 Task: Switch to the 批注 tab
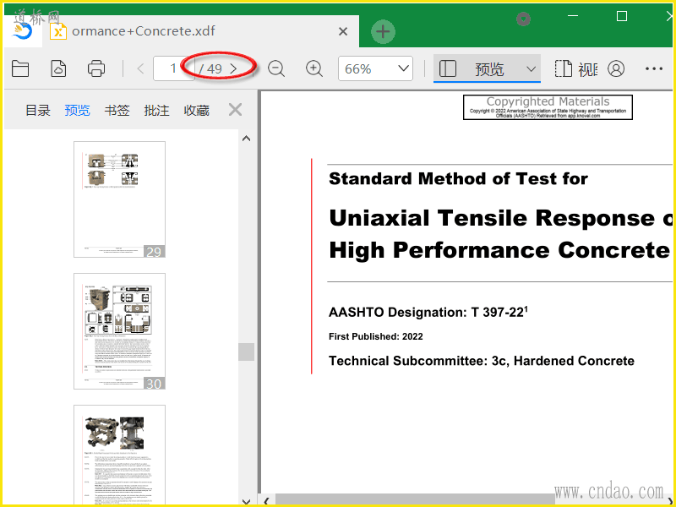156,111
